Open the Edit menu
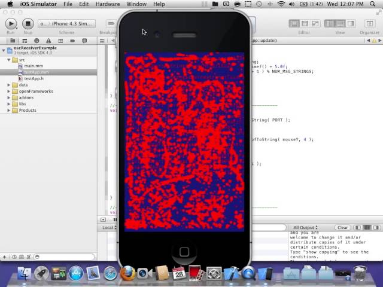Image resolution: width=383 pixels, height=287 pixels. tap(84, 4)
